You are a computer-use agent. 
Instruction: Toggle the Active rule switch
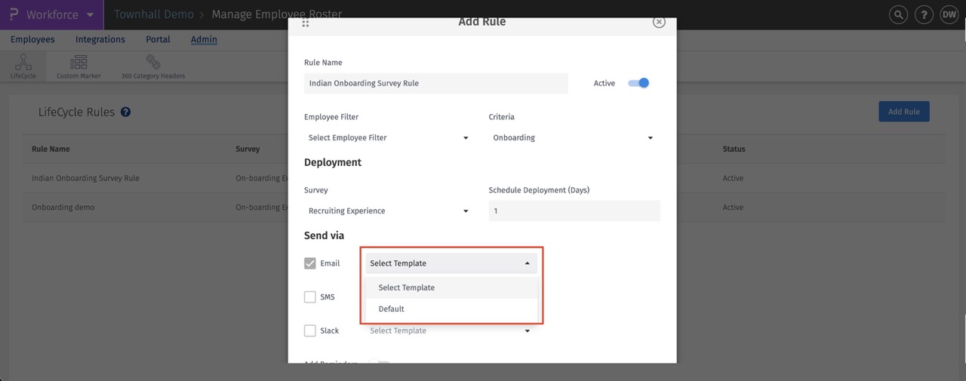coord(639,83)
